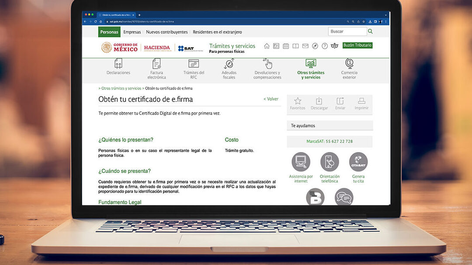Screen dimensions: 472x265
Task: Click the Enviar share icon
Action: tap(340, 101)
